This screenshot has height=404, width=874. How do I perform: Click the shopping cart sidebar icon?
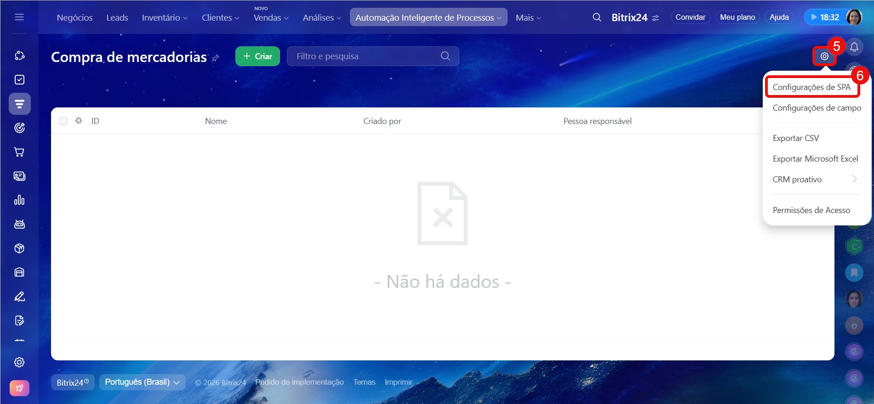point(19,152)
